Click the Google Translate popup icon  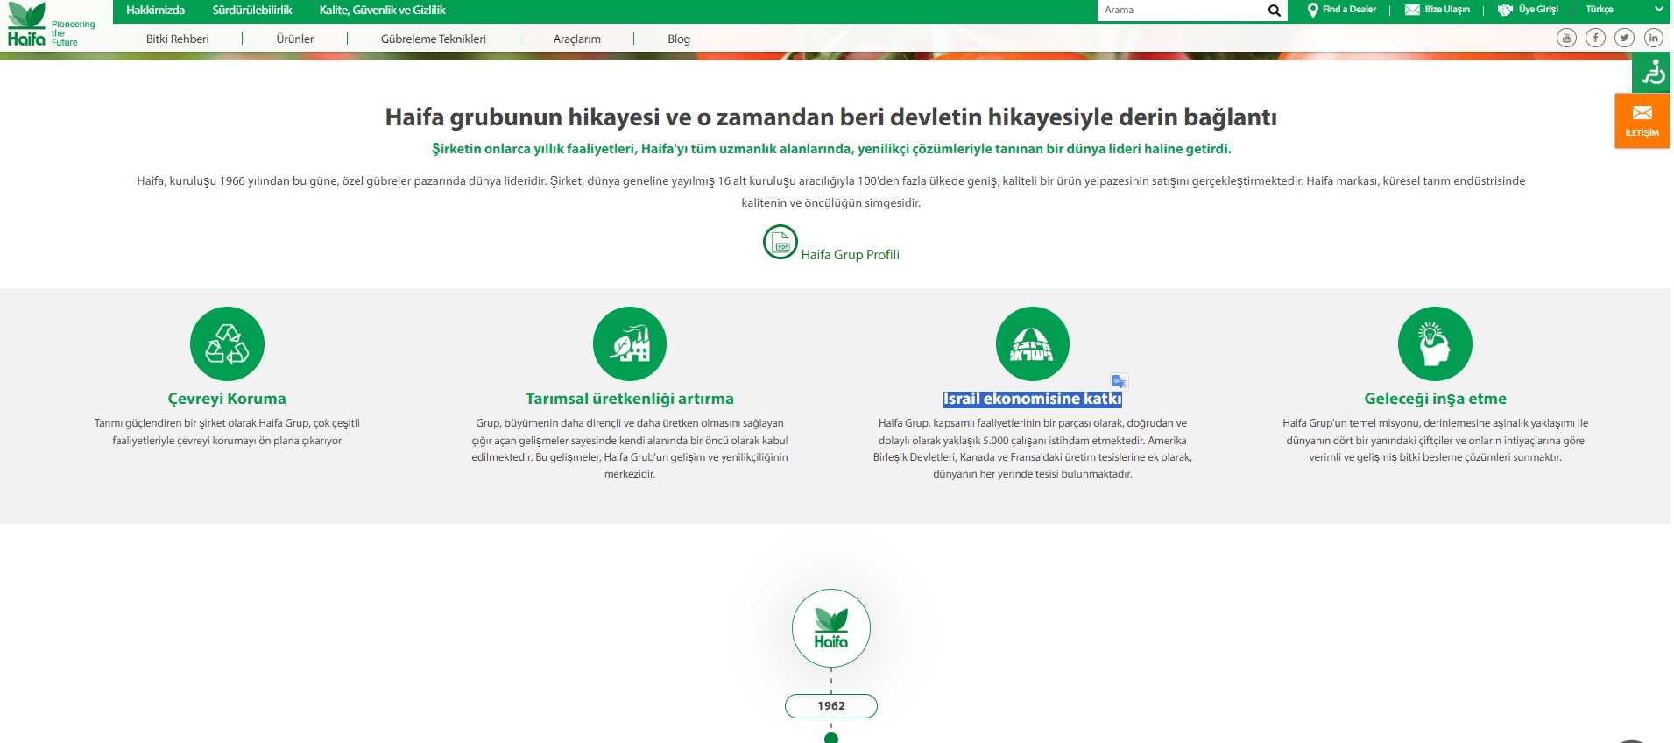point(1119,381)
